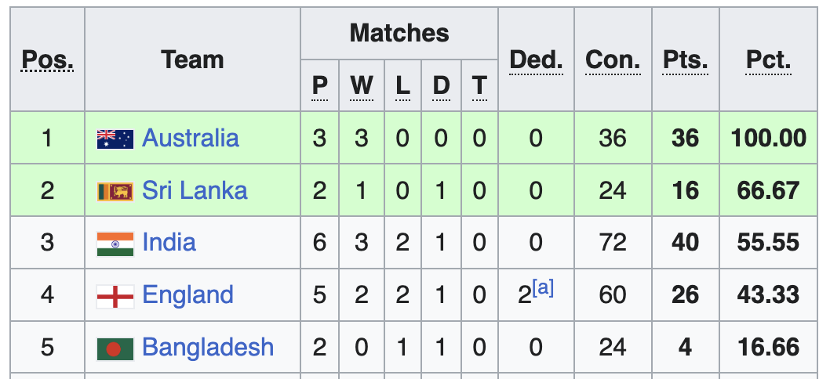830x379 pixels.
Task: Open the Sri Lanka team link
Action: [195, 190]
